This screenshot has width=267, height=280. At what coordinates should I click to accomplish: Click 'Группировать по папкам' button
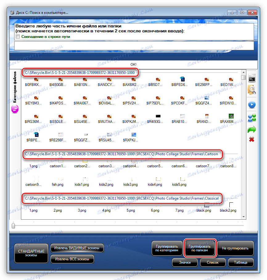(x=200, y=248)
